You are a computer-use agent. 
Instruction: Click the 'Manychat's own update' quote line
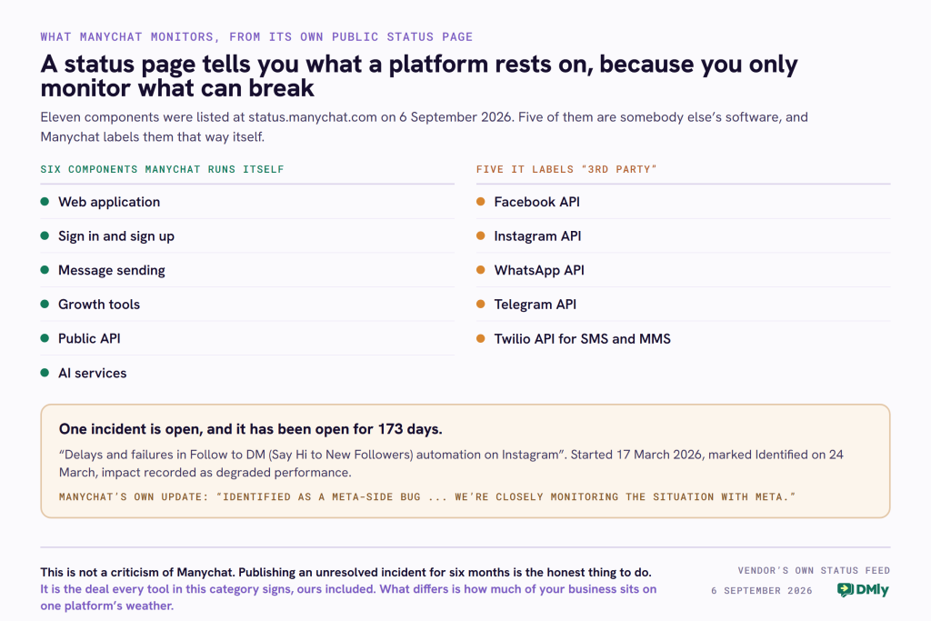click(427, 497)
